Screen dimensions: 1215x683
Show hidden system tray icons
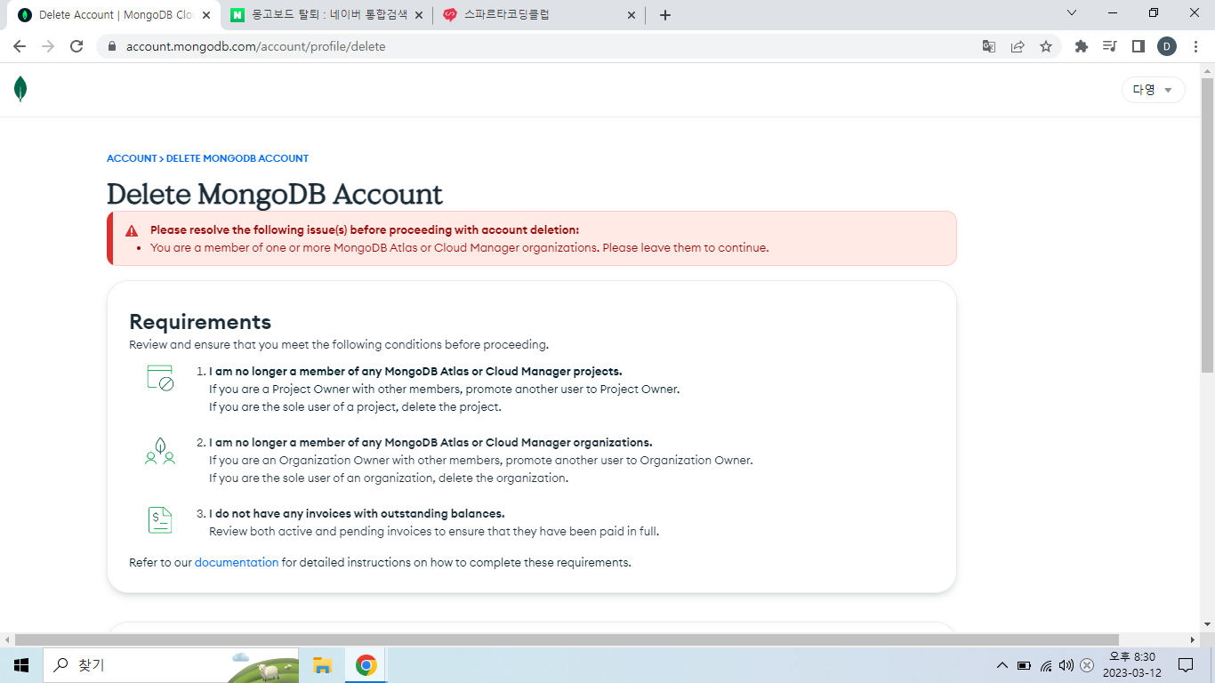point(1002,665)
